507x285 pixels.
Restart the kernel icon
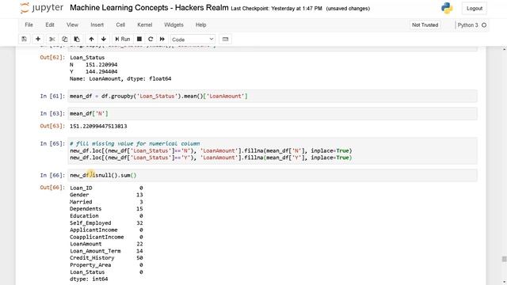[x=151, y=39]
